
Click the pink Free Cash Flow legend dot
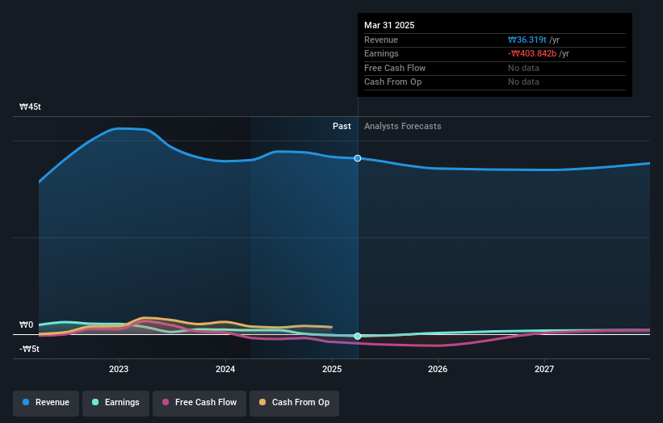tap(166, 402)
